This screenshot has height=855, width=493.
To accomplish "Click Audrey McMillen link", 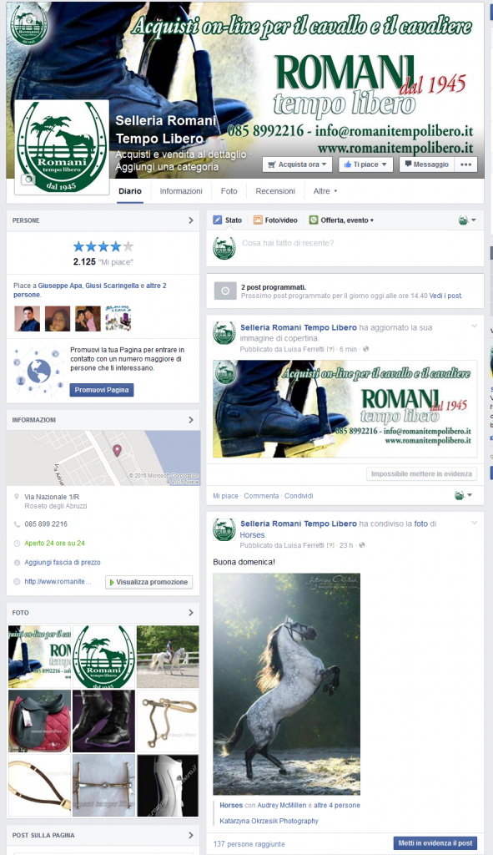I will pos(282,805).
